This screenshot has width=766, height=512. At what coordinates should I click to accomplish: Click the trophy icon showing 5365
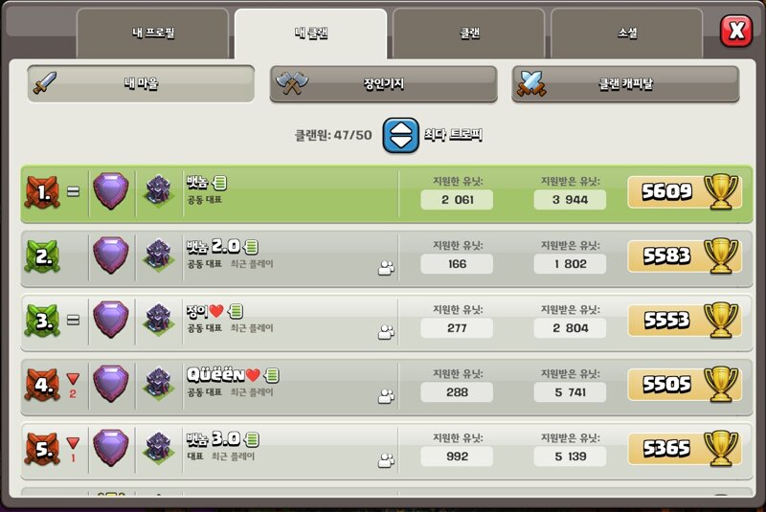tap(721, 448)
